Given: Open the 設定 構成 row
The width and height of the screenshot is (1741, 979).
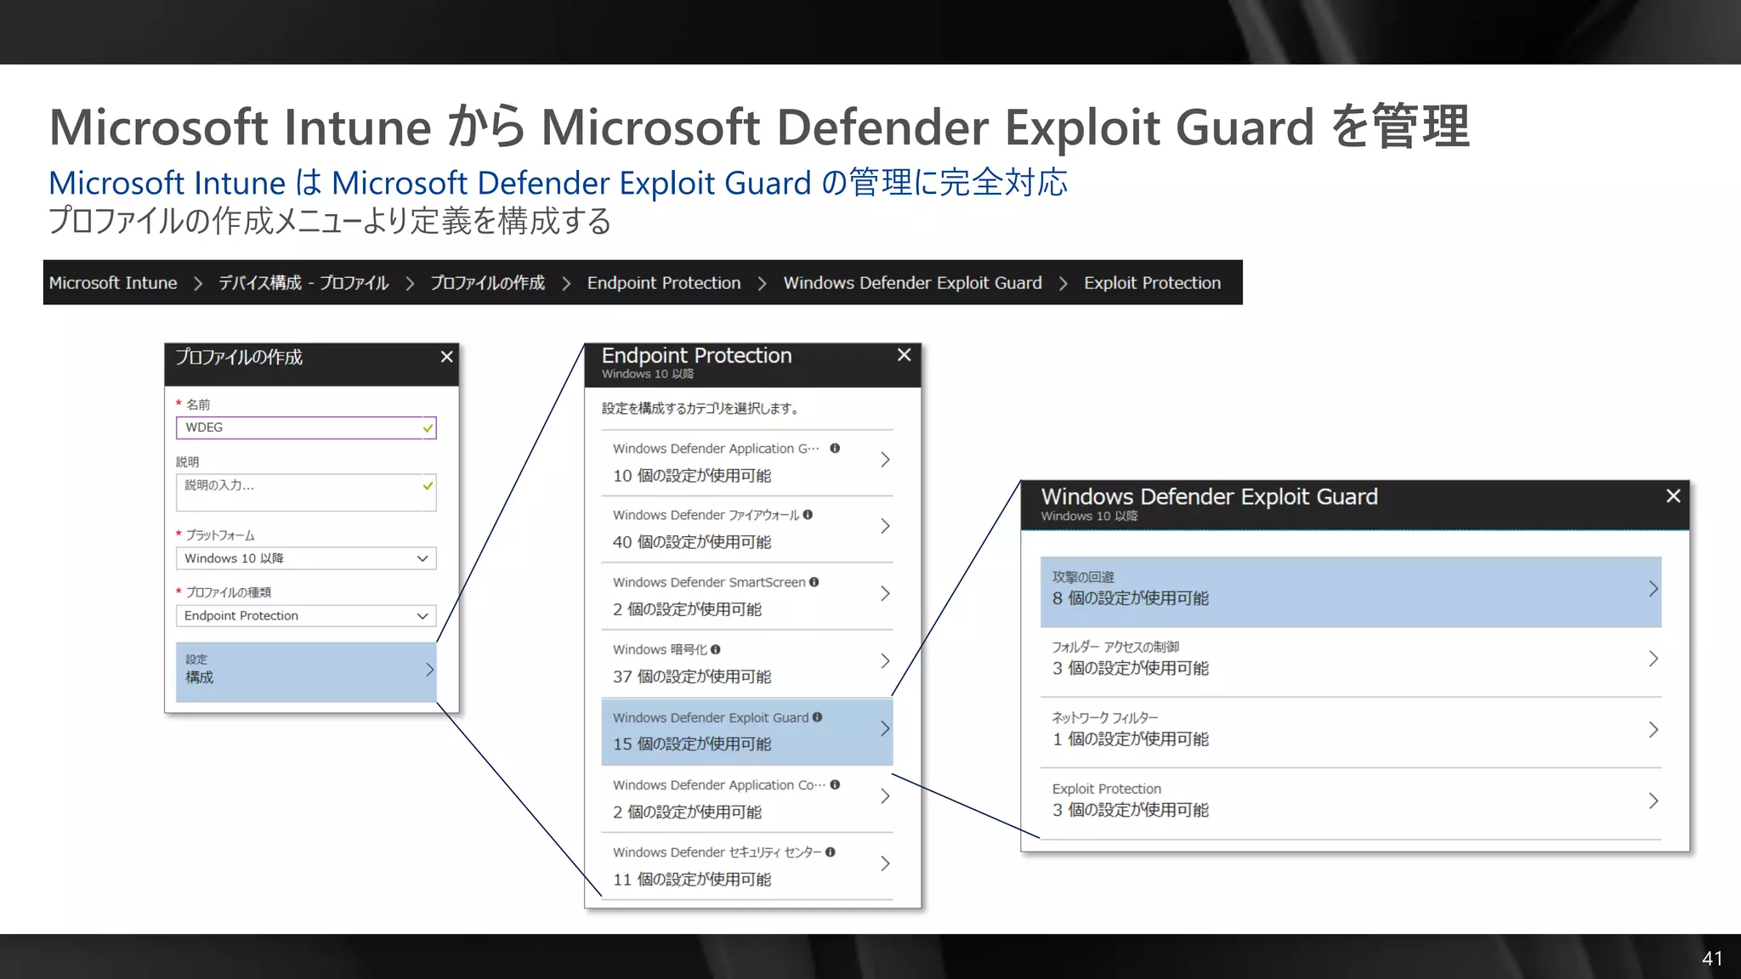Looking at the screenshot, I should (x=306, y=671).
